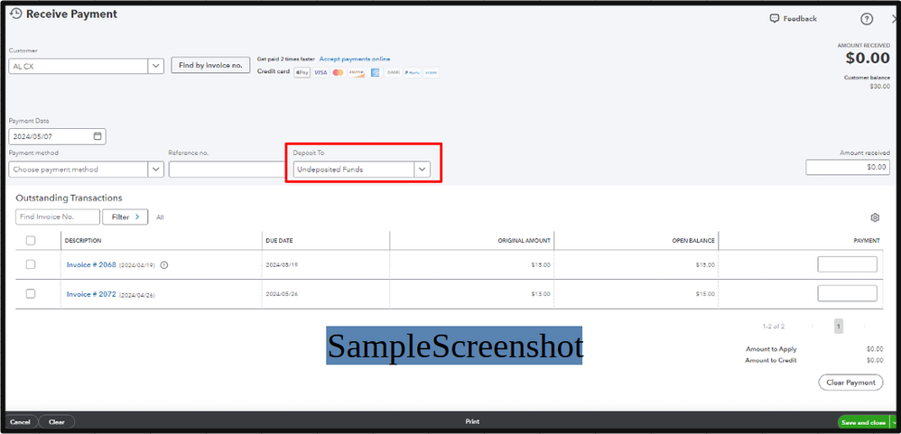
Task: Click the OPEN BALANCE column header
Action: [693, 241]
